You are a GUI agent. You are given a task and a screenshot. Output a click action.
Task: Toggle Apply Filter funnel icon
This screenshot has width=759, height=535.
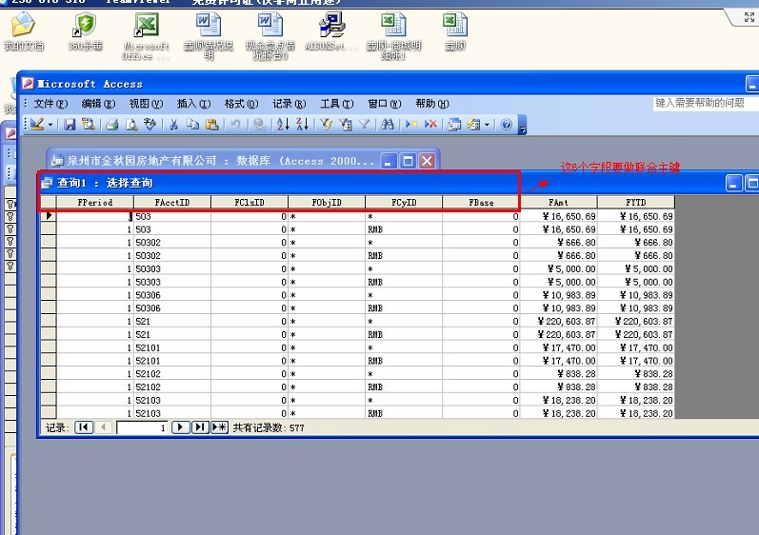364,125
